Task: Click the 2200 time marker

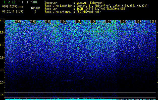Action: [x=153, y=21]
